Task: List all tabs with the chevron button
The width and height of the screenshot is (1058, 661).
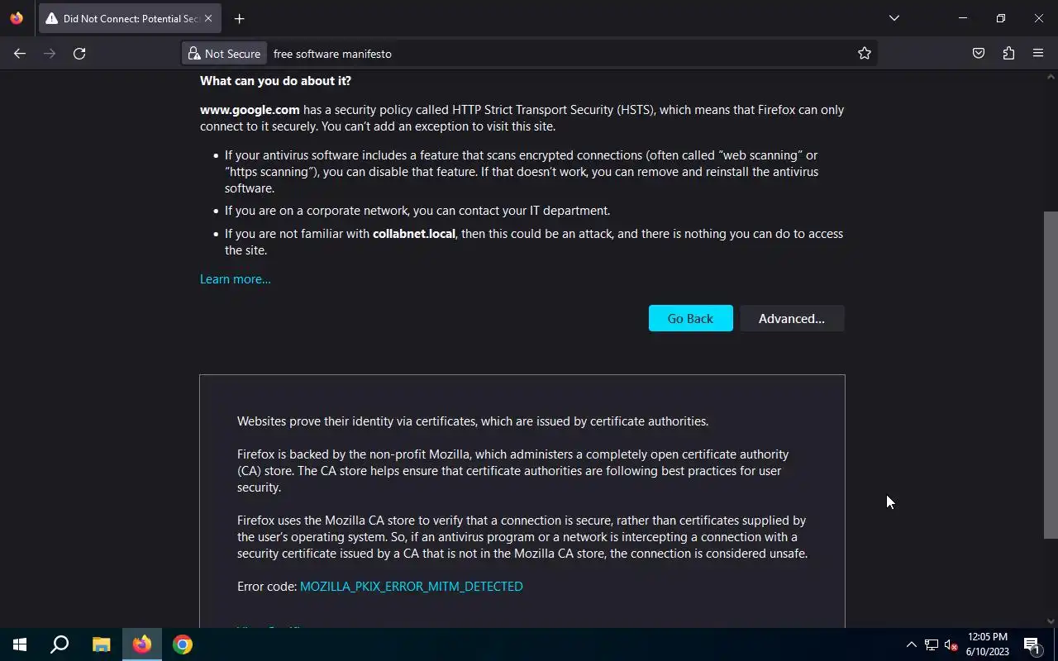Action: click(x=894, y=18)
